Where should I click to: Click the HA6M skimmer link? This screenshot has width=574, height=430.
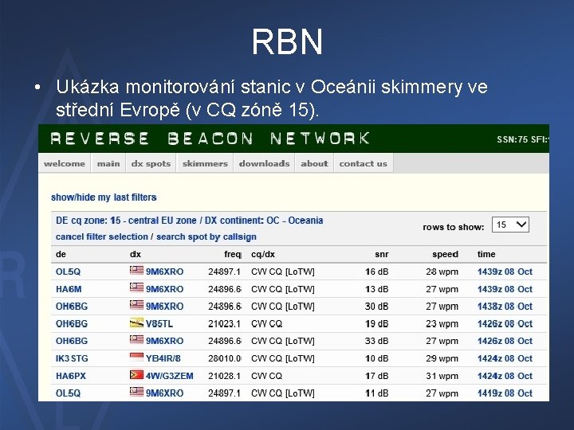pyautogui.click(x=69, y=289)
